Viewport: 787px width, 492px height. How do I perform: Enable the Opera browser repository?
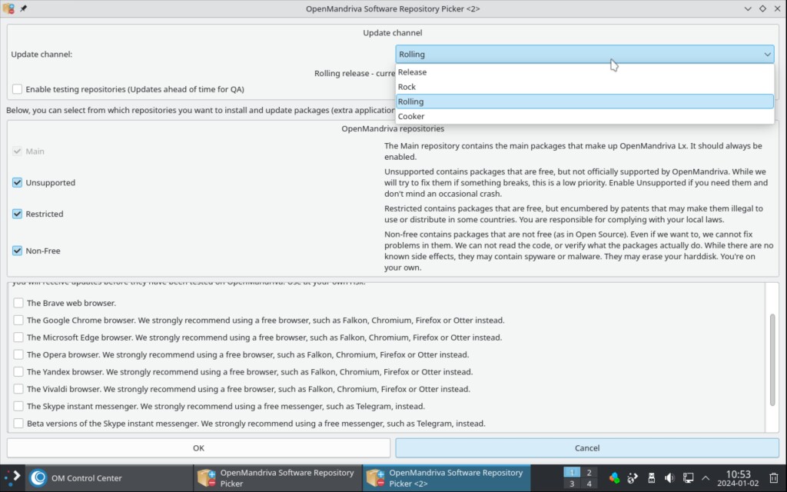tap(18, 354)
